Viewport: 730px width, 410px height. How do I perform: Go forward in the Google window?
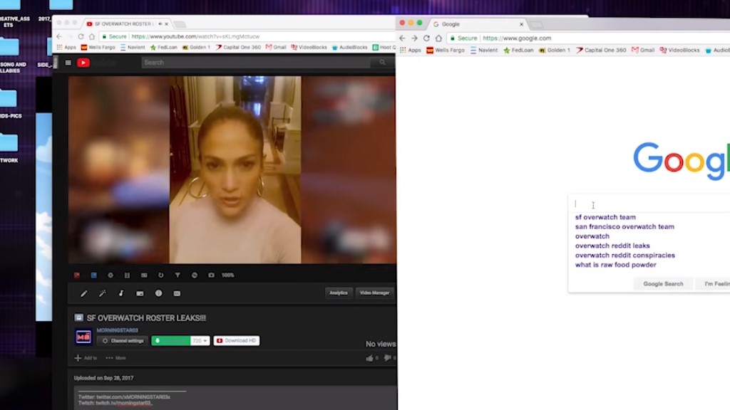coord(414,38)
